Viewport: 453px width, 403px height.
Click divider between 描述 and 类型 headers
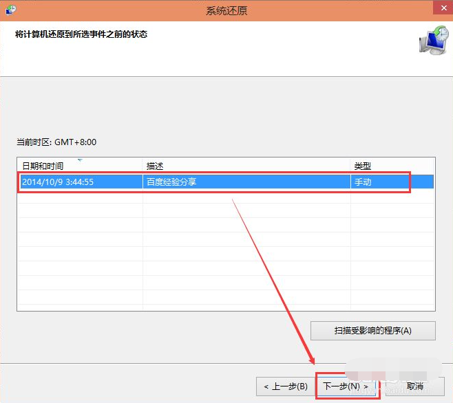pyautogui.click(x=350, y=166)
